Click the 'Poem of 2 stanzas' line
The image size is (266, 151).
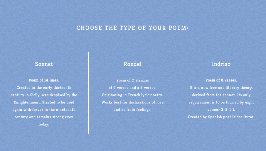(132, 80)
